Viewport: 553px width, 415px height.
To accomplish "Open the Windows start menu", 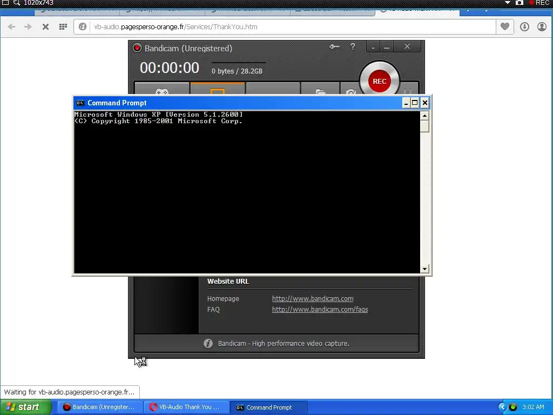I will pyautogui.click(x=26, y=407).
